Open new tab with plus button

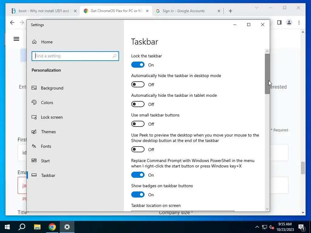230,11
